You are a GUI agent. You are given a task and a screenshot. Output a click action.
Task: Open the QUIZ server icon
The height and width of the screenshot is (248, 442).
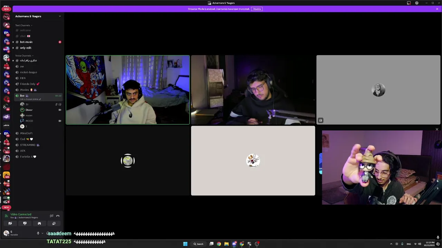(6, 49)
